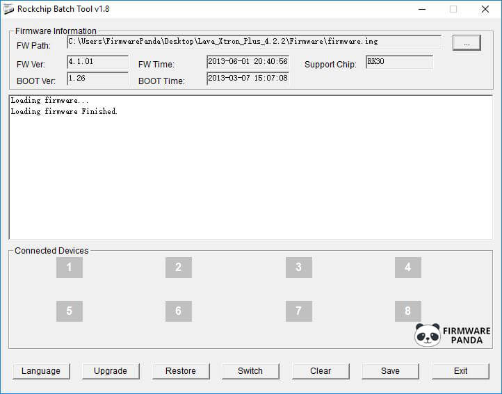Click the browse firmware path button
The image size is (502, 394).
coord(467,43)
